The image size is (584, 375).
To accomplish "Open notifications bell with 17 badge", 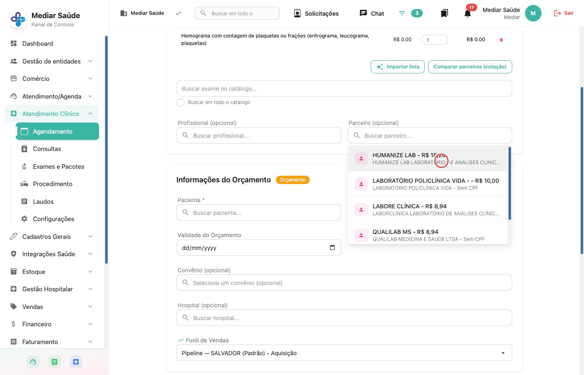I will 468,13.
